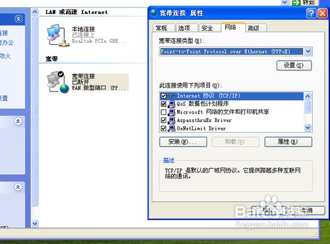Click the QoS 数据包计划程序 item icon

[x=172, y=104]
